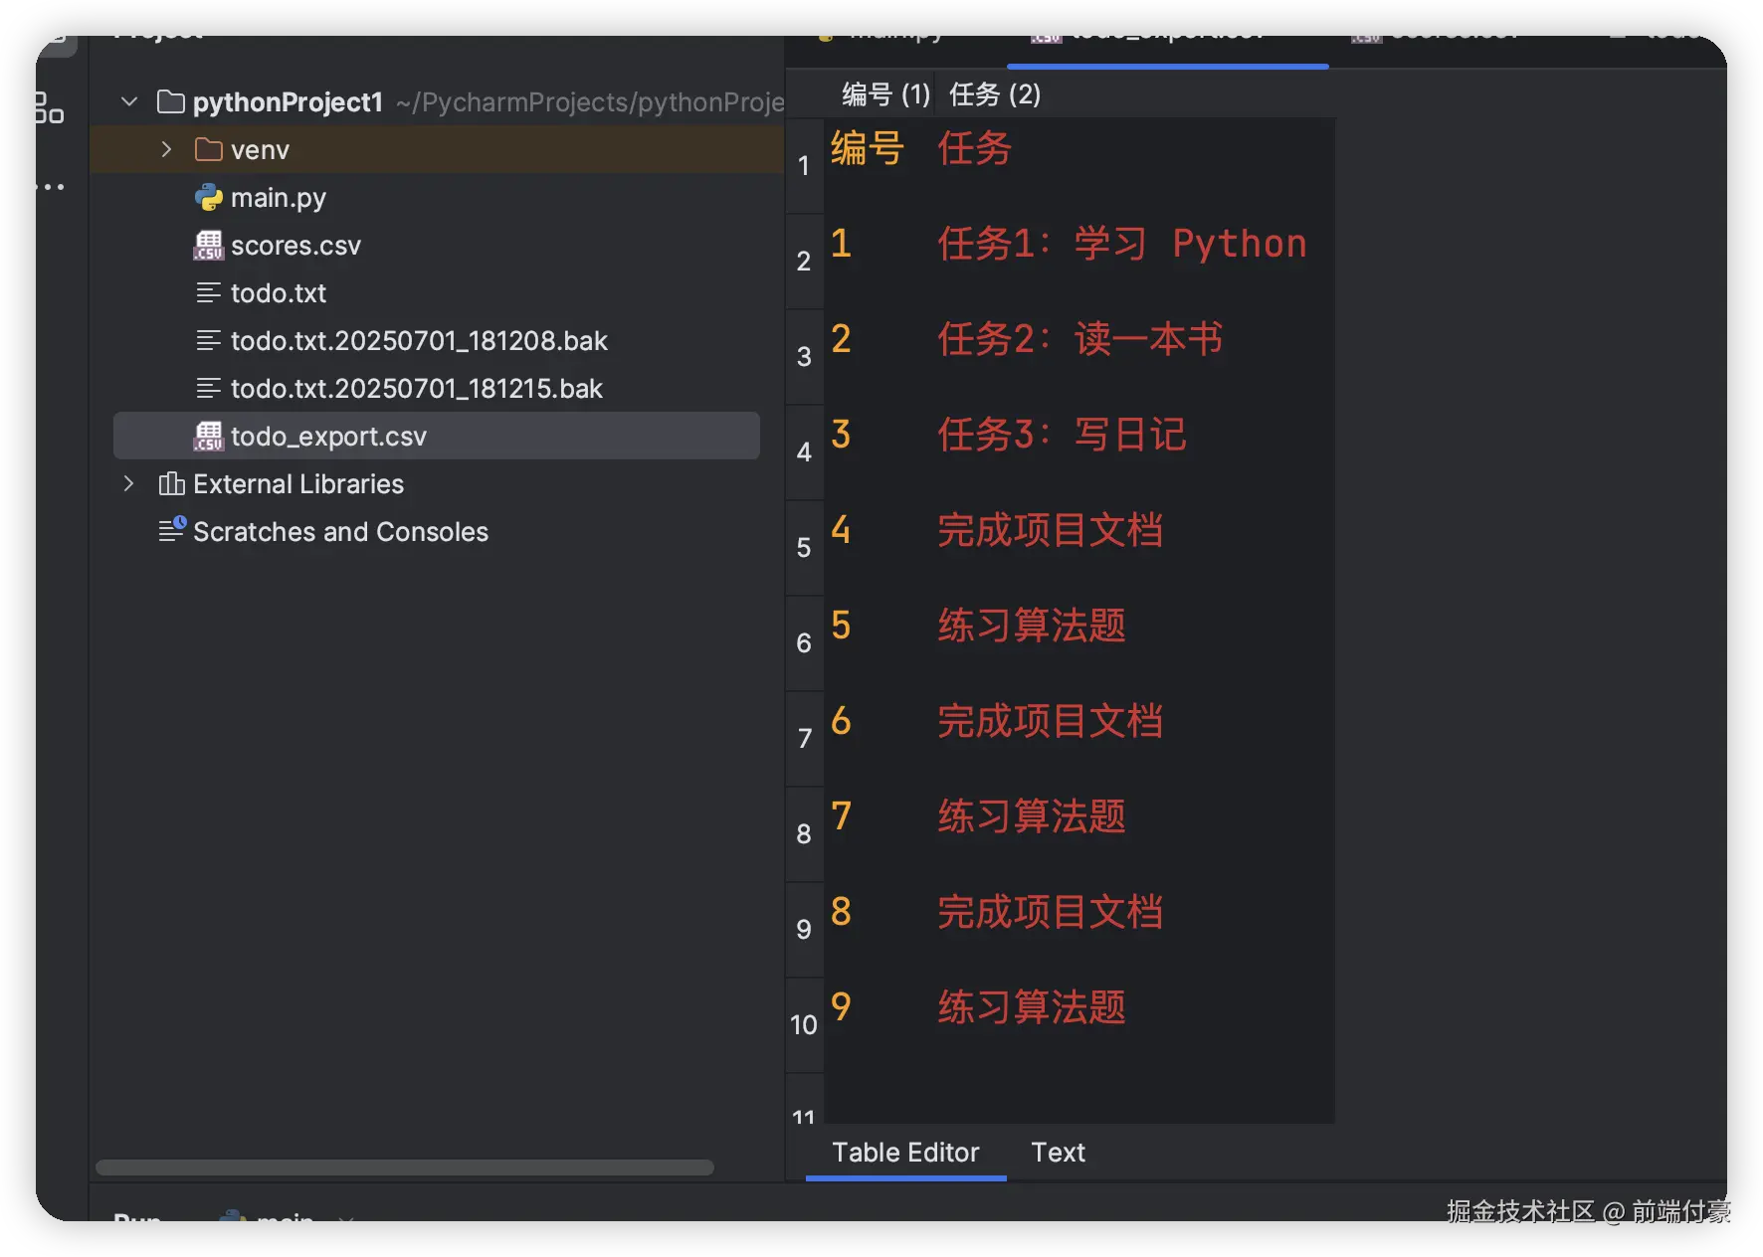Click the venv folder icon
Viewport: 1763px width, 1257px height.
click(208, 150)
